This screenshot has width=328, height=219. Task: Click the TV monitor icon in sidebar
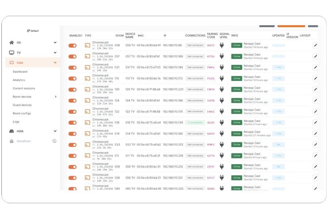12,53
